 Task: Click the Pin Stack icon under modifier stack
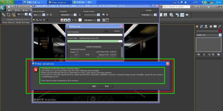click(198, 54)
